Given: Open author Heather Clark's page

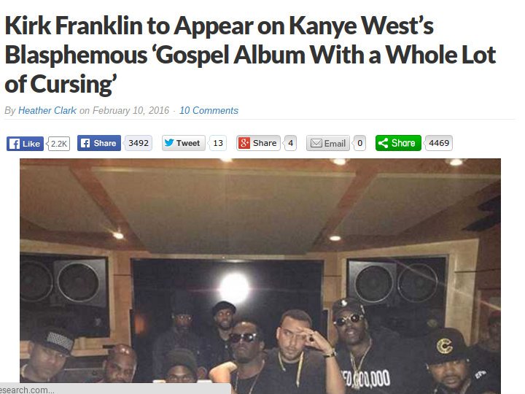Looking at the screenshot, I should pyautogui.click(x=47, y=111).
